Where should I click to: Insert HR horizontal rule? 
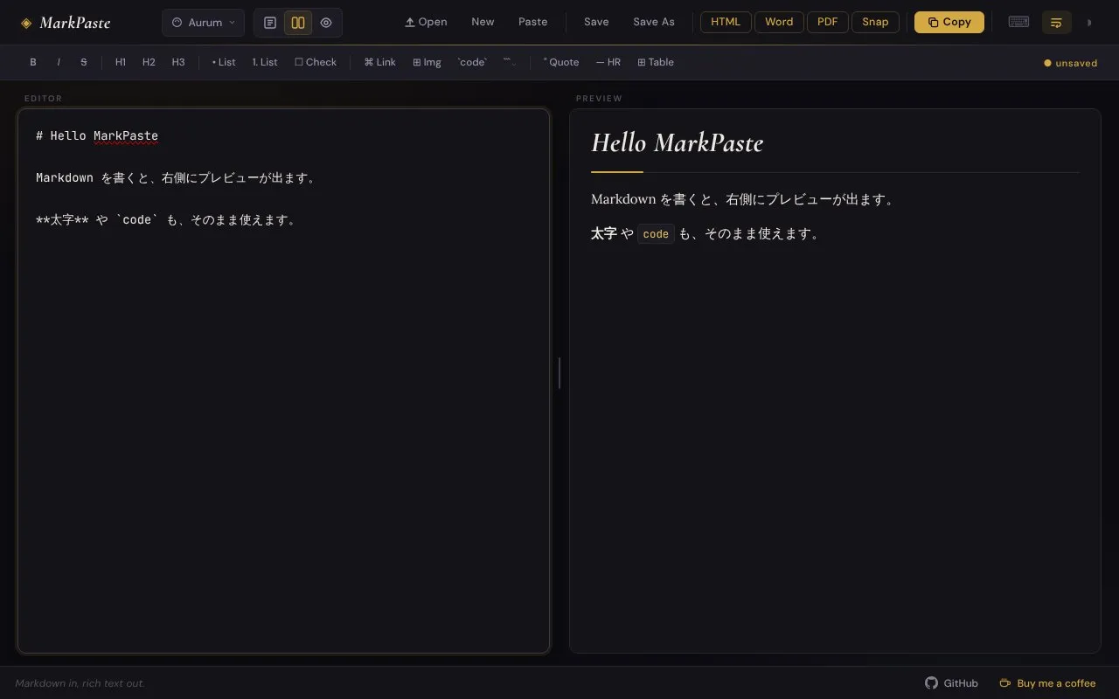(x=608, y=62)
